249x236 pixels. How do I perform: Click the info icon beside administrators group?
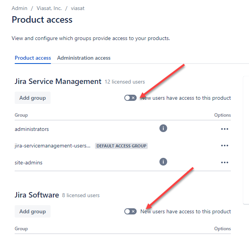tap(163, 129)
